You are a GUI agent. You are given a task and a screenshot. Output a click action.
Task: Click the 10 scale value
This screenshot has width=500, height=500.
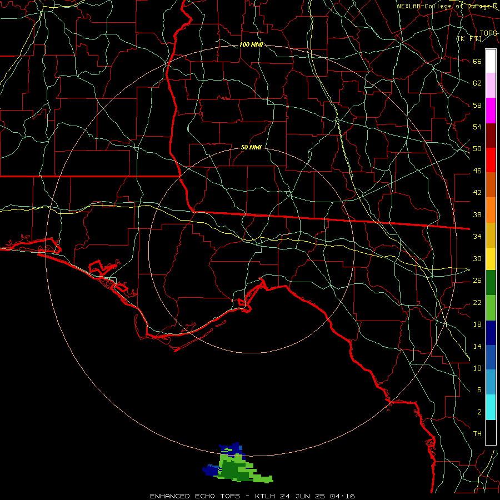click(x=477, y=368)
